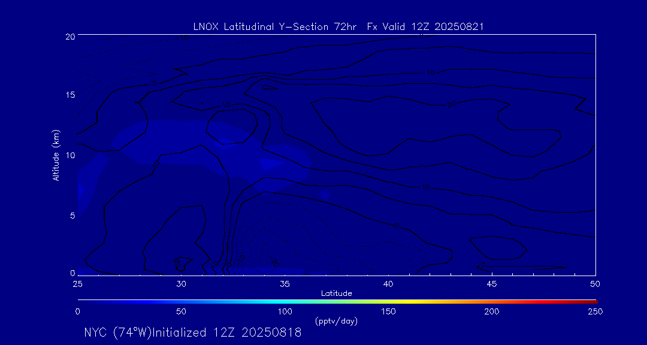Select the "(pptv/day)" colorbar units label
647x345 pixels.
point(336,321)
